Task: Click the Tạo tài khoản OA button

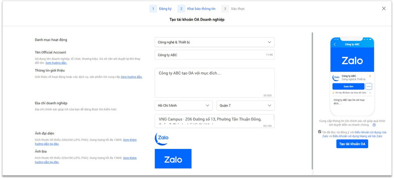Action: tap(352, 144)
